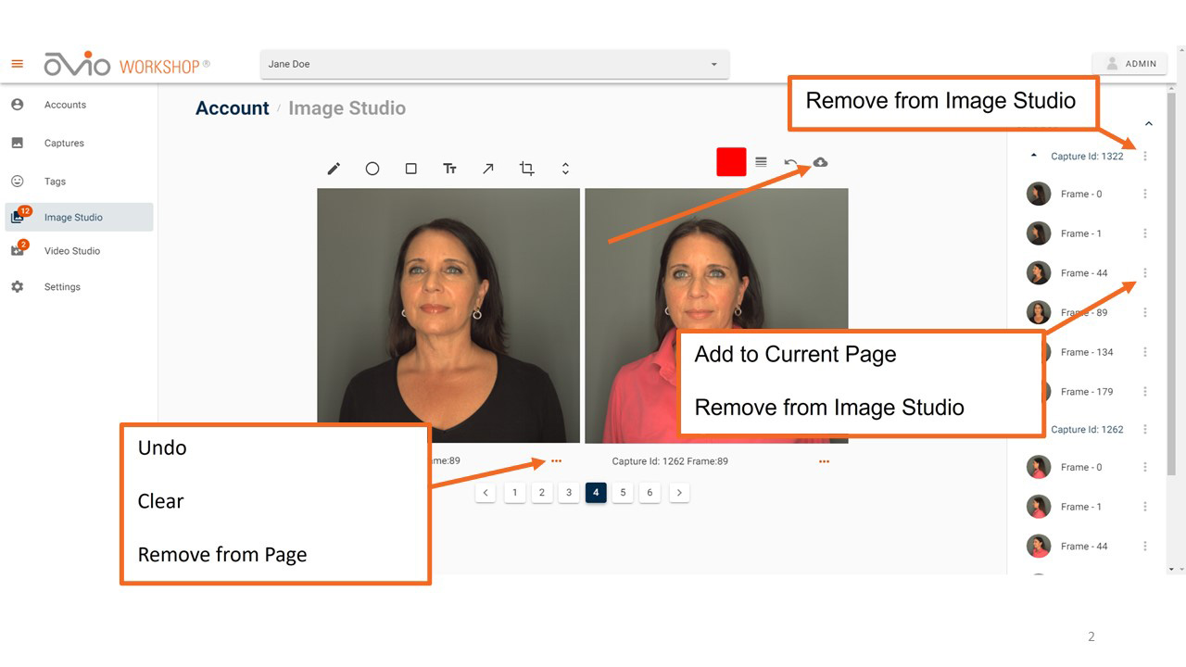1186x667 pixels.
Task: Click the Frame - 134 label
Action: 1087,352
